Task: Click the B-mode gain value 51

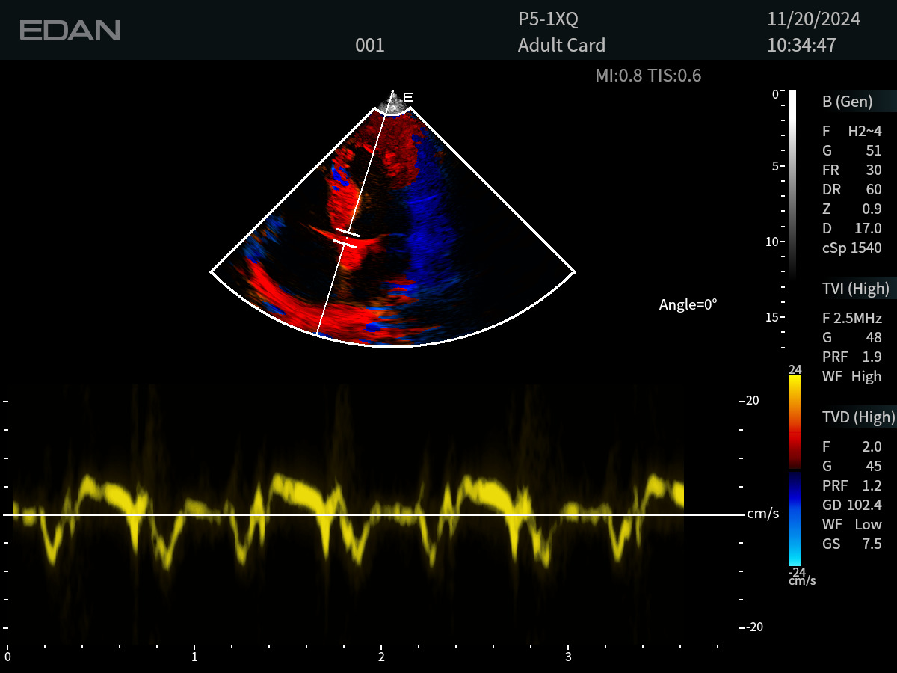Action: pyautogui.click(x=873, y=150)
